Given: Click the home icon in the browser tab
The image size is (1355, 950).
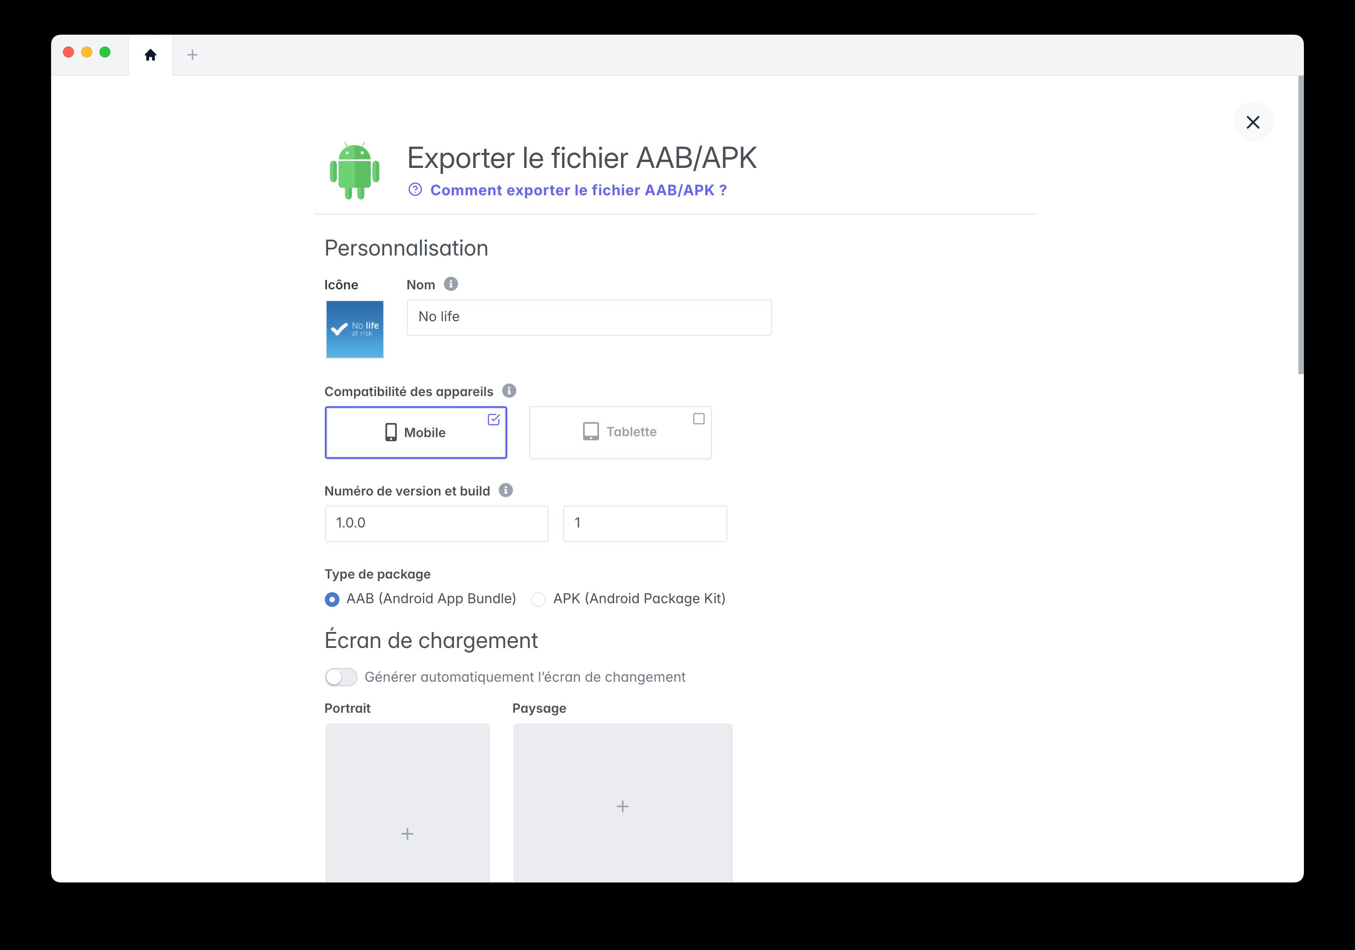Looking at the screenshot, I should 151,55.
